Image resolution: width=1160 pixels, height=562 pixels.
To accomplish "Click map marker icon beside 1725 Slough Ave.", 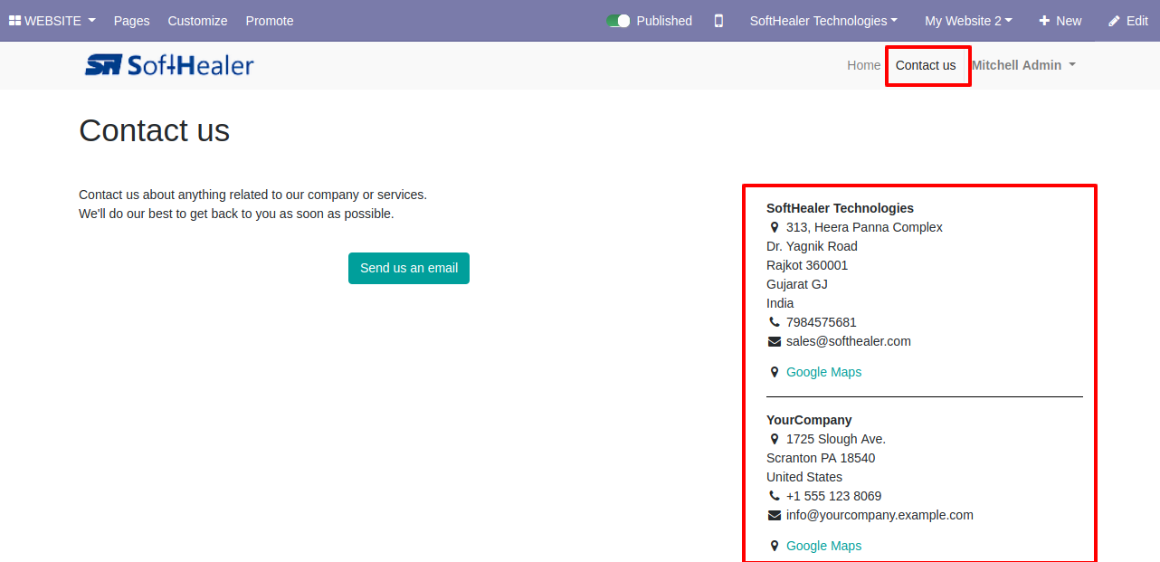I will [x=774, y=439].
